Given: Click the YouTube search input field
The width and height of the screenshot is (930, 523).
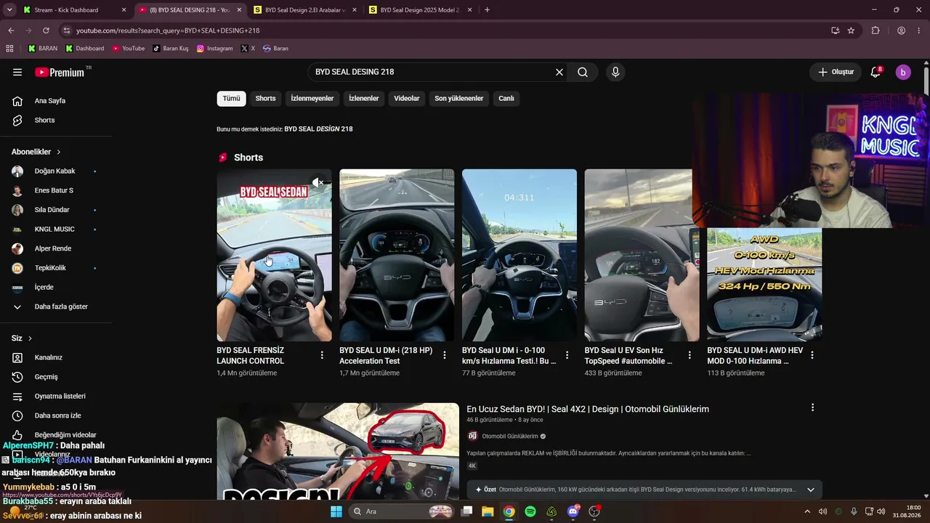Looking at the screenshot, I should point(432,72).
